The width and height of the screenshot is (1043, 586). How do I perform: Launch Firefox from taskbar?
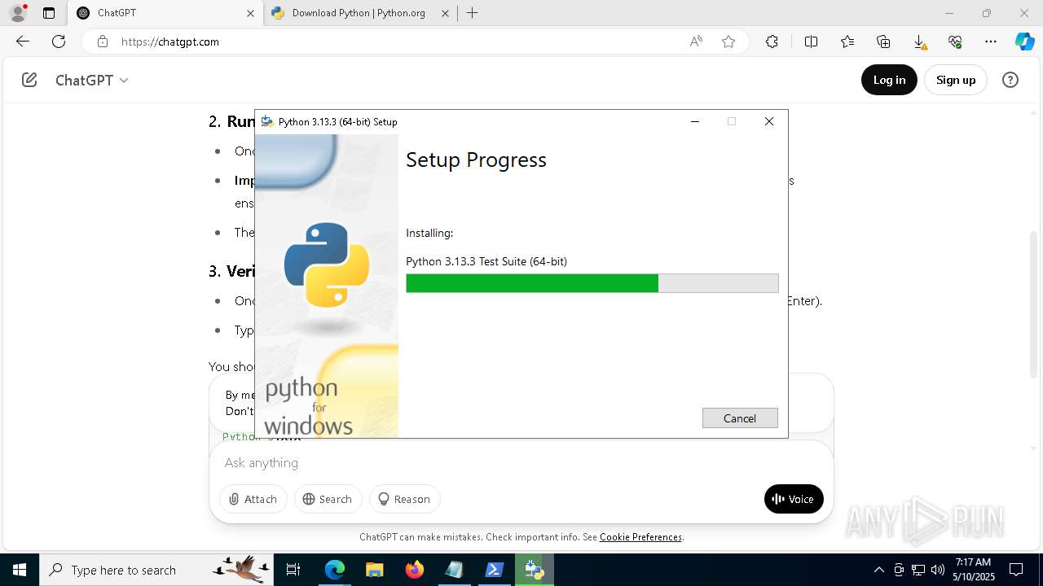[415, 570]
